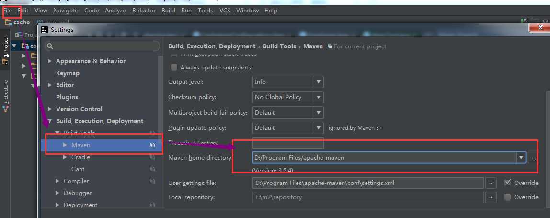Toggle User settings file Override checkbox

[x=507, y=183]
